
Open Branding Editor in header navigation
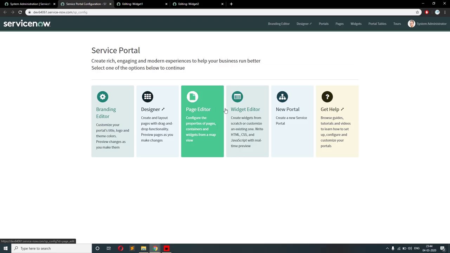279,24
